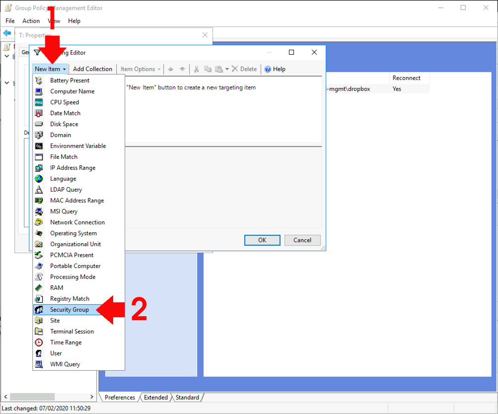Click the Copy toolbar icon

208,69
